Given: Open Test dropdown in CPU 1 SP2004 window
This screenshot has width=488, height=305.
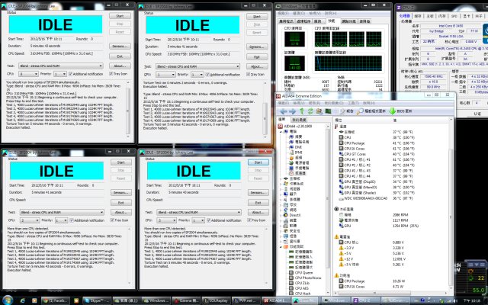Looking at the screenshot, I should coord(198,66).
